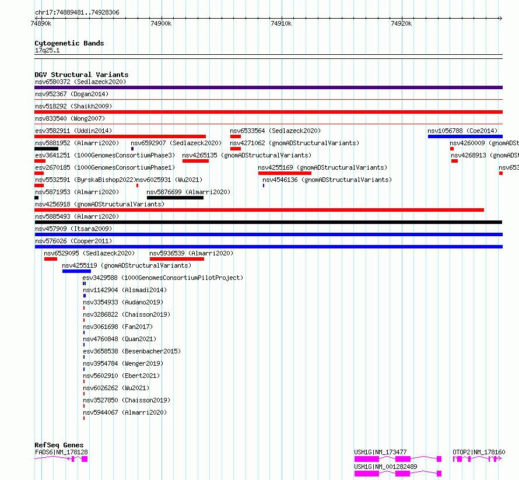This screenshot has height=480, width=519.
Task: Select blue bar under nsv457909
Action: (x=268, y=234)
